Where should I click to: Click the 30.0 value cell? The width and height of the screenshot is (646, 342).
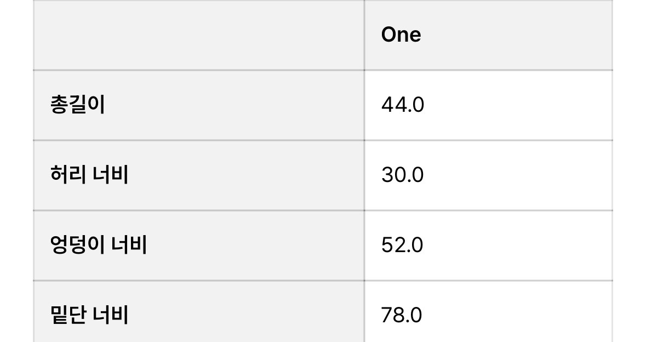click(403, 175)
